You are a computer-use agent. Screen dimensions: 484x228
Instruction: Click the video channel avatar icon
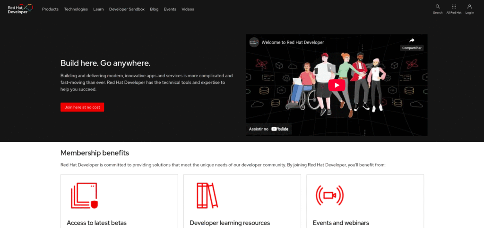[254, 42]
